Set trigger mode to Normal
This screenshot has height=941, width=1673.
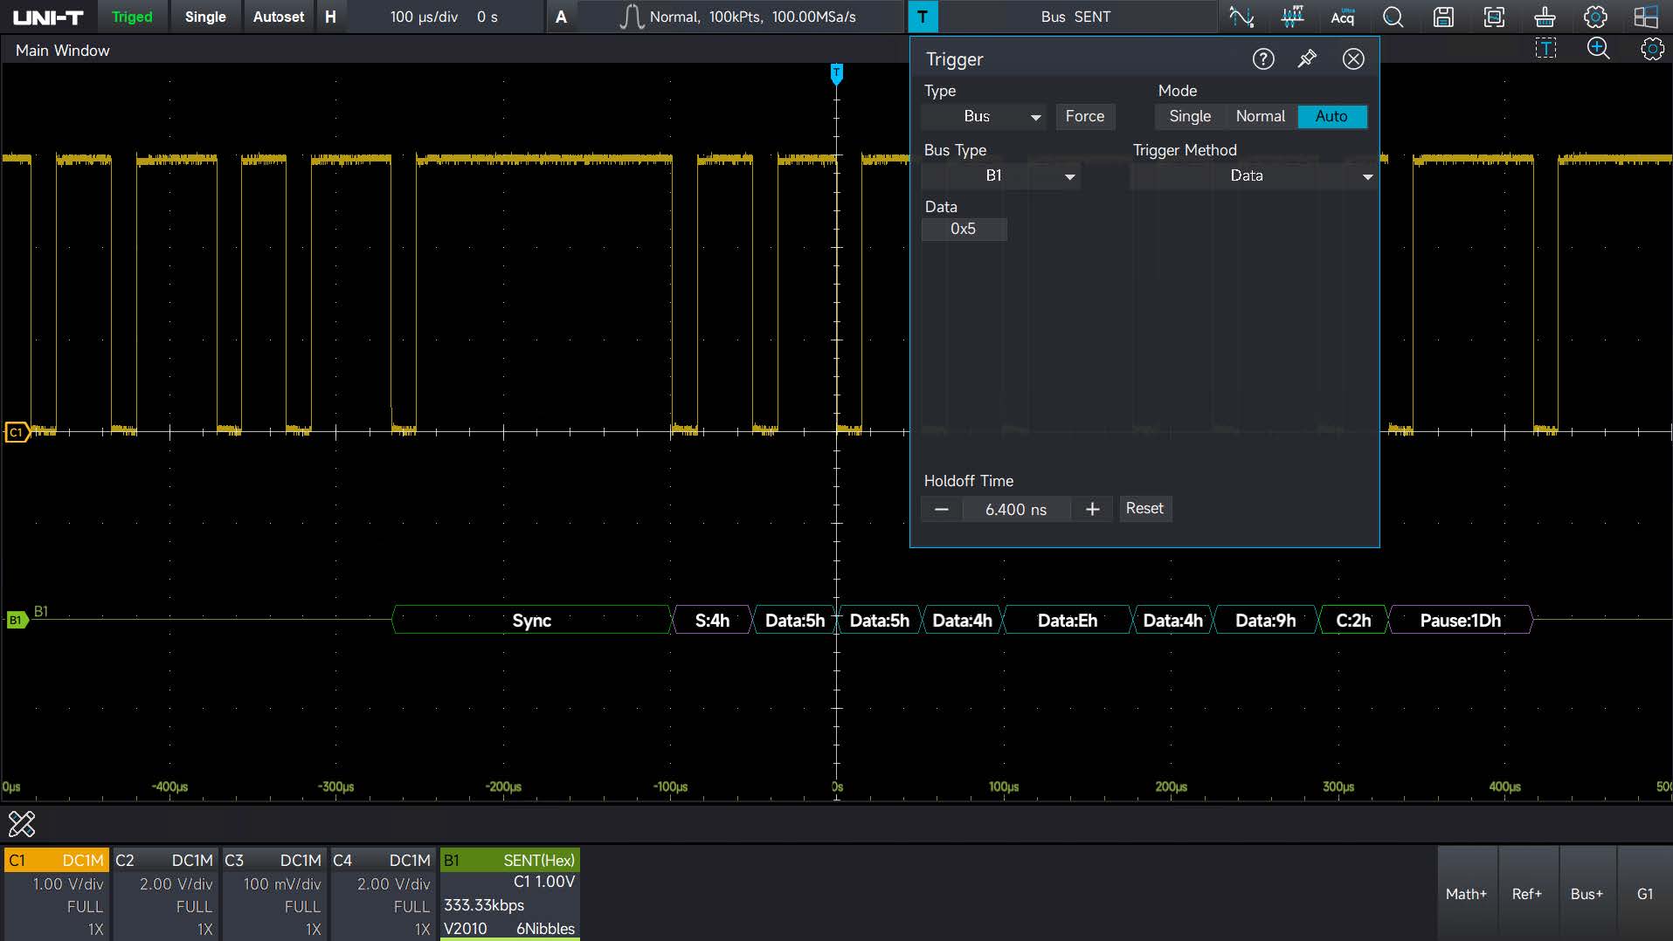[1260, 116]
